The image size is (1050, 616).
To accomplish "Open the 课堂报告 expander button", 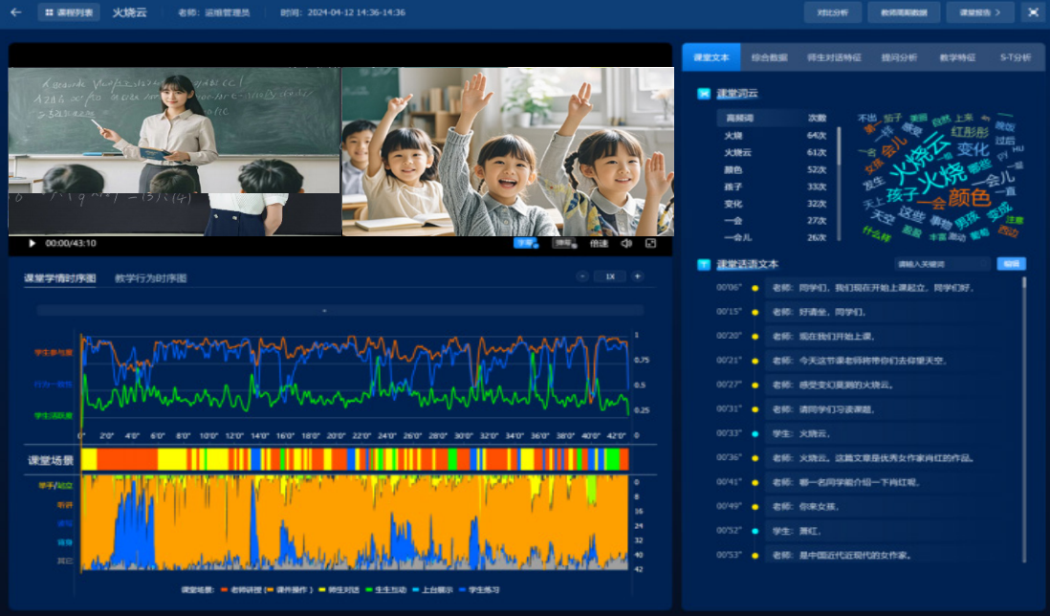I will [979, 12].
